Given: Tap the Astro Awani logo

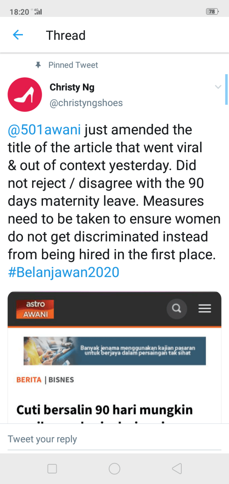Looking at the screenshot, I should point(35,309).
